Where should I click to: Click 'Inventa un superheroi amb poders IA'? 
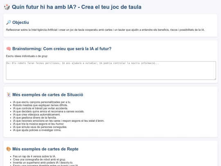[x=36, y=162]
